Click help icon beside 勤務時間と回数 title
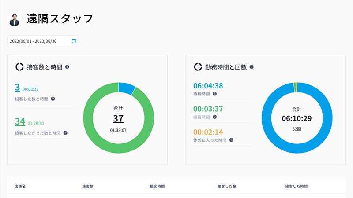 (251, 67)
